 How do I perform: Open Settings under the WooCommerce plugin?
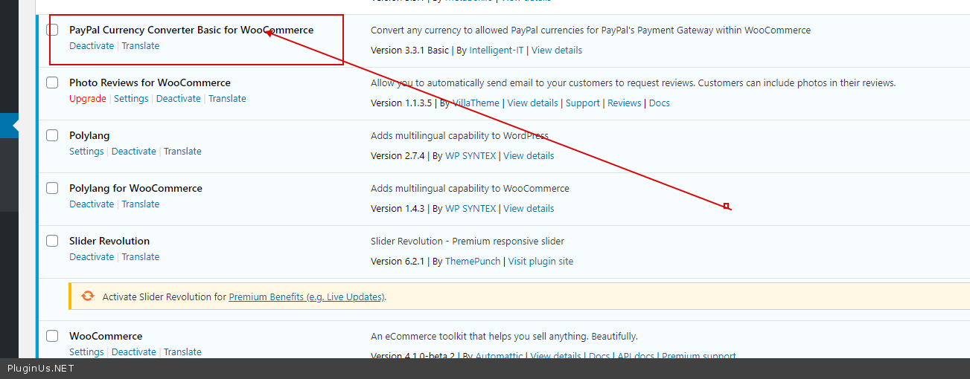(86, 352)
